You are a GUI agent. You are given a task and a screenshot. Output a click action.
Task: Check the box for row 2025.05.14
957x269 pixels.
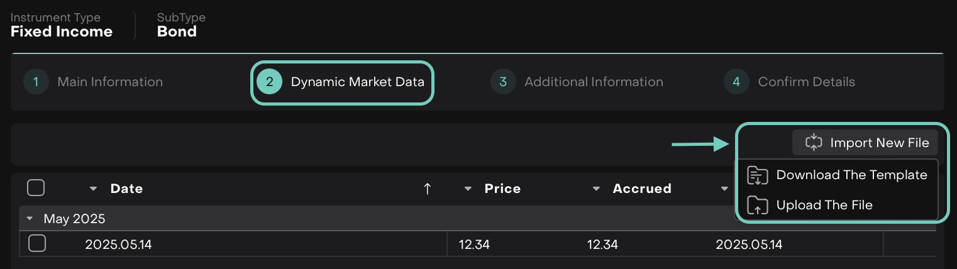point(37,243)
